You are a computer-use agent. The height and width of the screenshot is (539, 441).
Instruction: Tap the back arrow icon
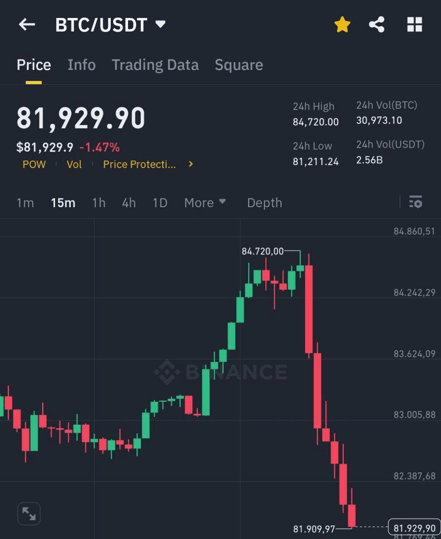click(27, 25)
